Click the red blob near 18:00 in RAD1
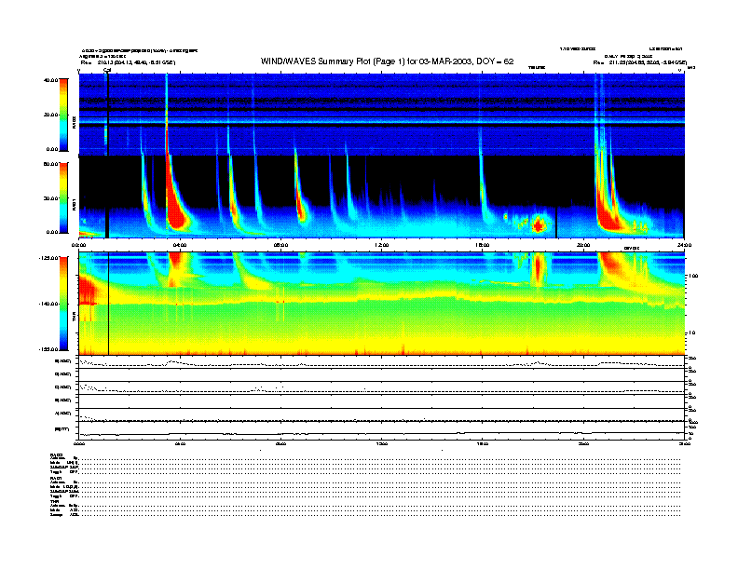Image resolution: width=738 pixels, height=570 pixels. [x=538, y=225]
